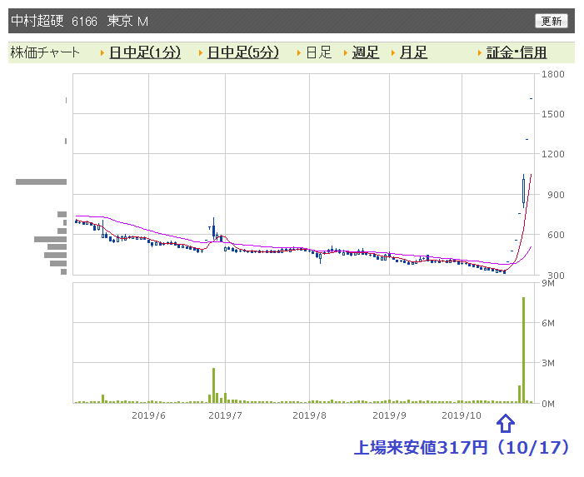This screenshot has width=584, height=477.
Task: Click the orange arrow before 日足
Action: click(299, 52)
